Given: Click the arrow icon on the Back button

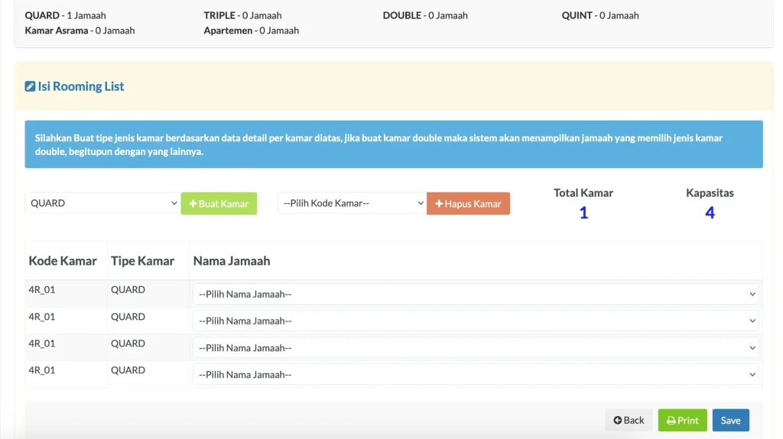Looking at the screenshot, I should coord(617,421).
